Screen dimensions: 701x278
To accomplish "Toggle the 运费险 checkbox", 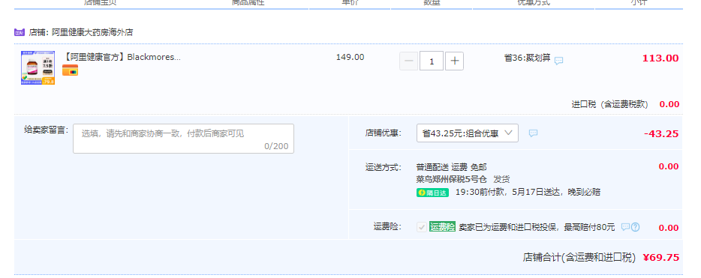I will (421, 227).
